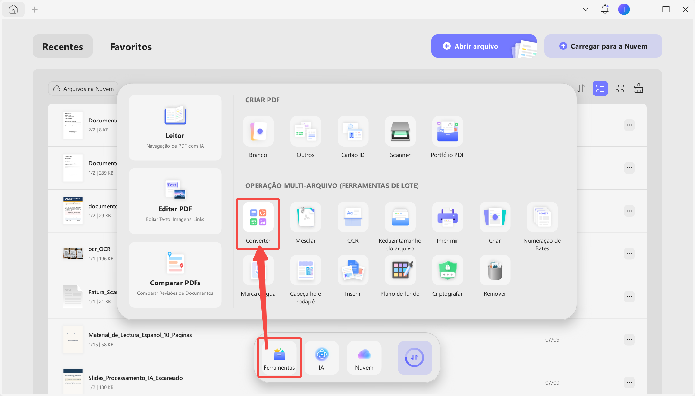Open Material_de_Lectura_Espanol_10_Paginas file
The width and height of the screenshot is (695, 396).
click(x=140, y=335)
